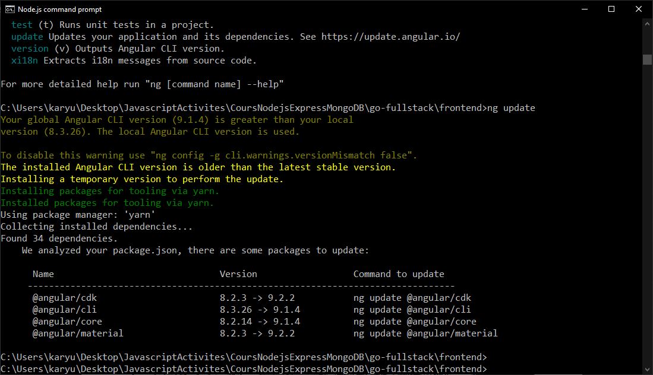Click the "8.3.26 -> 9.1.4" version text
The height and width of the screenshot is (375, 653).
[x=260, y=310]
